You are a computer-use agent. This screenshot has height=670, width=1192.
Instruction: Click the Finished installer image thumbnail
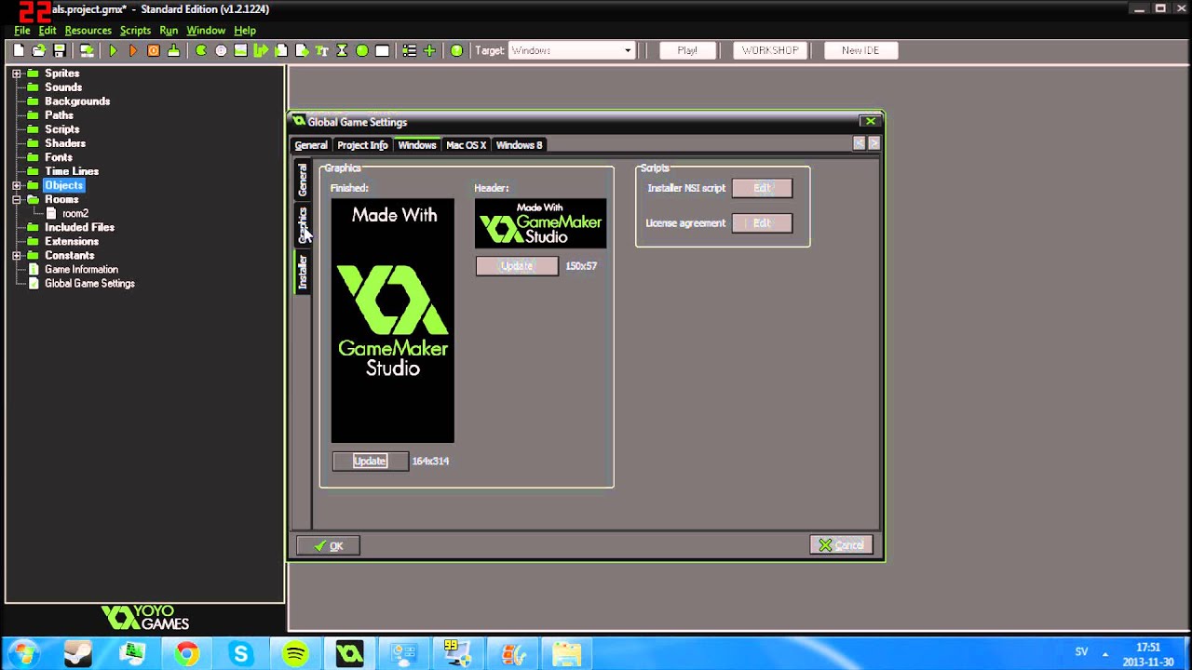point(392,320)
